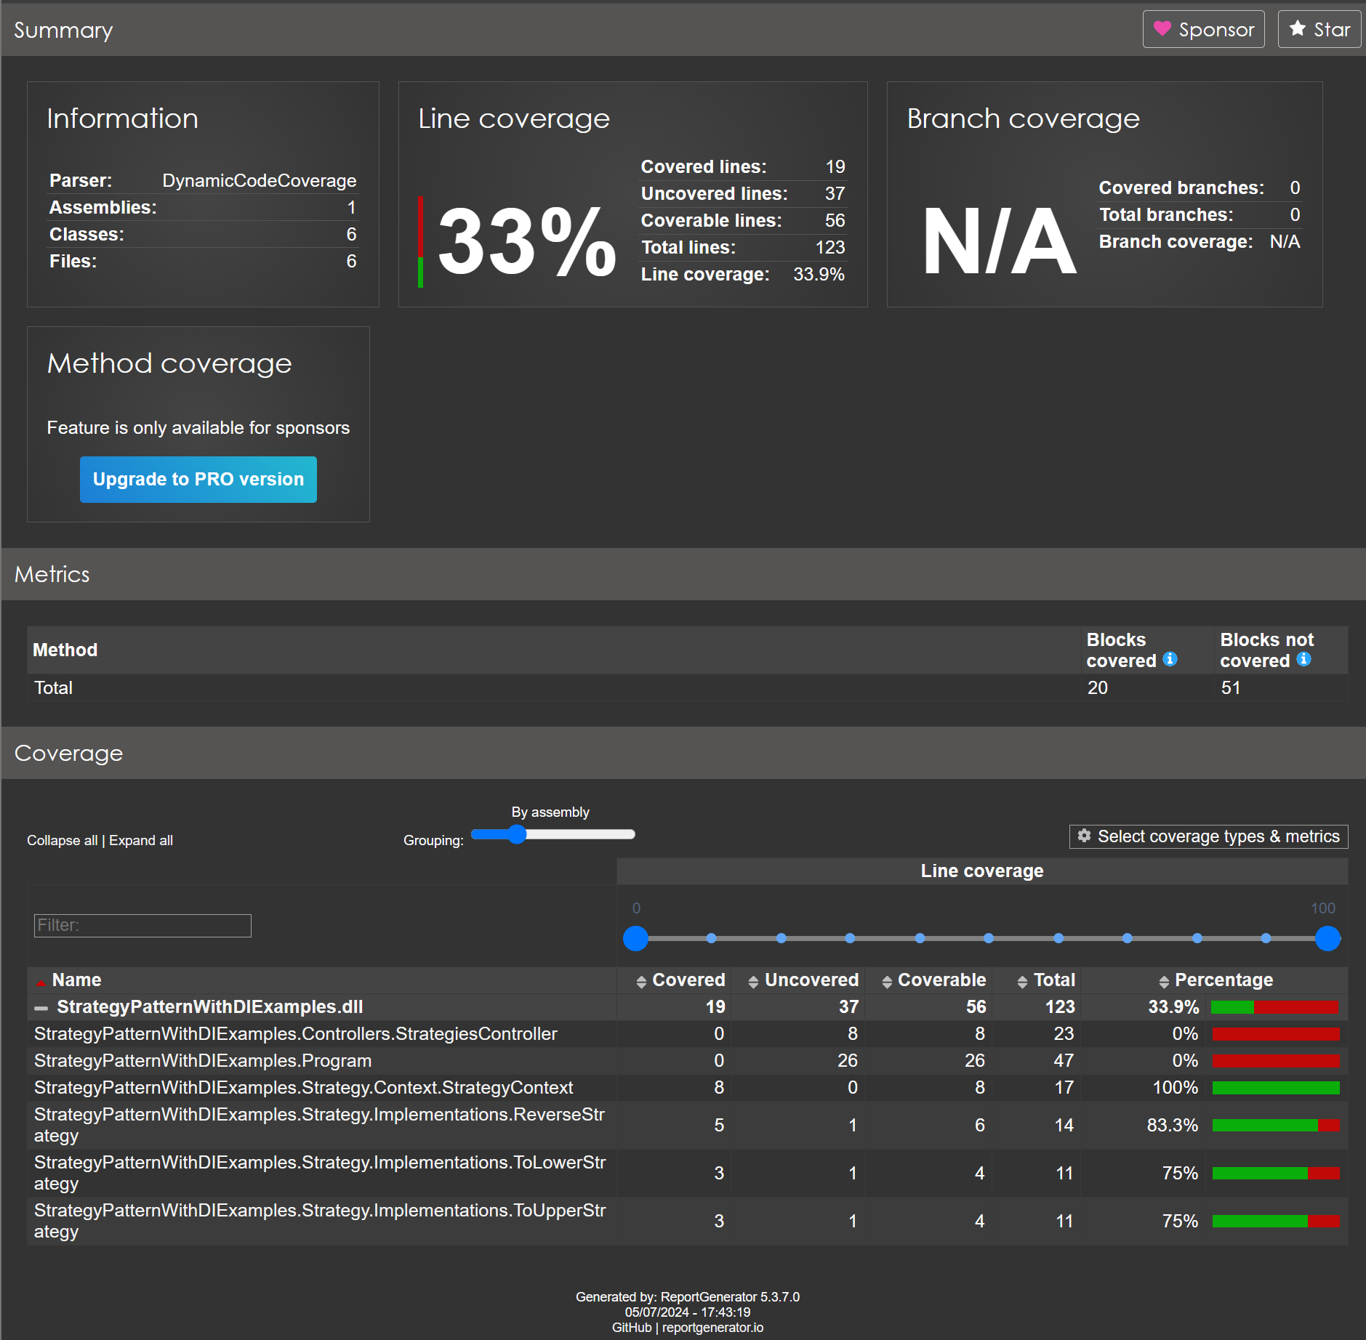1366x1340 pixels.
Task: Click the sort arrows on the Percentage column
Action: pyautogui.click(x=1164, y=980)
